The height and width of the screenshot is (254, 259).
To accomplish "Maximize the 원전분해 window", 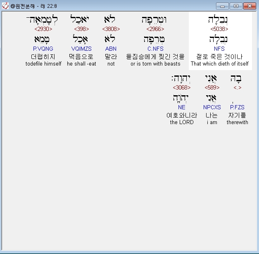I will 236,6.
